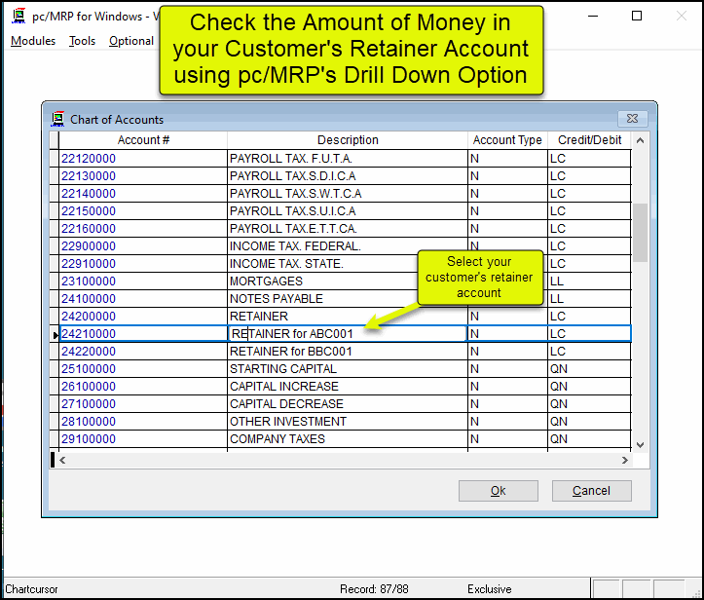
Task: Select account 27100000
Action: pos(143,404)
